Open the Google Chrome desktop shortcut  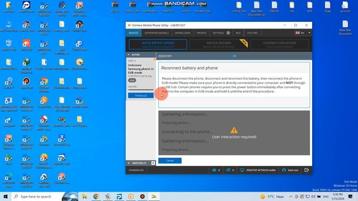pyautogui.click(x=44, y=84)
